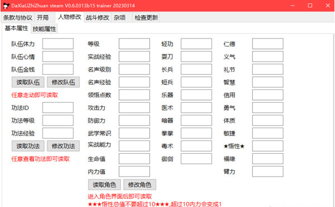Click the 读取角色 button
The width and height of the screenshot is (335, 207).
pyautogui.click(x=105, y=185)
